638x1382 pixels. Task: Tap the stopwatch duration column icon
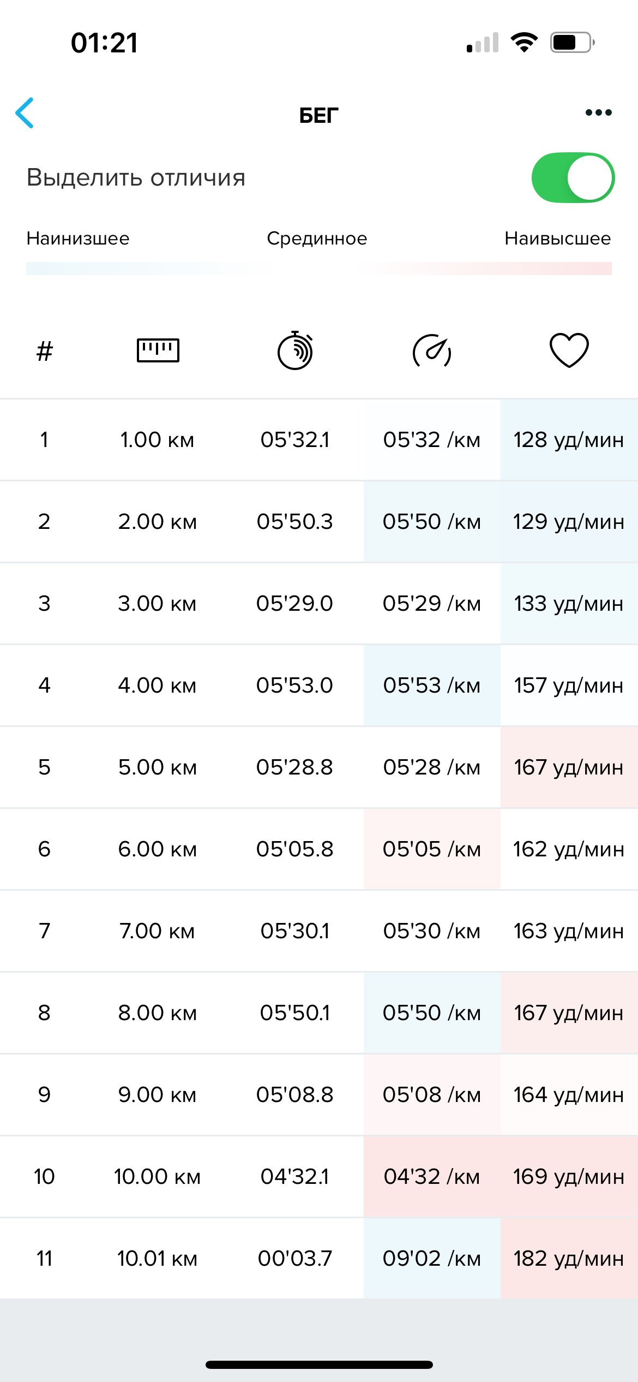point(295,350)
